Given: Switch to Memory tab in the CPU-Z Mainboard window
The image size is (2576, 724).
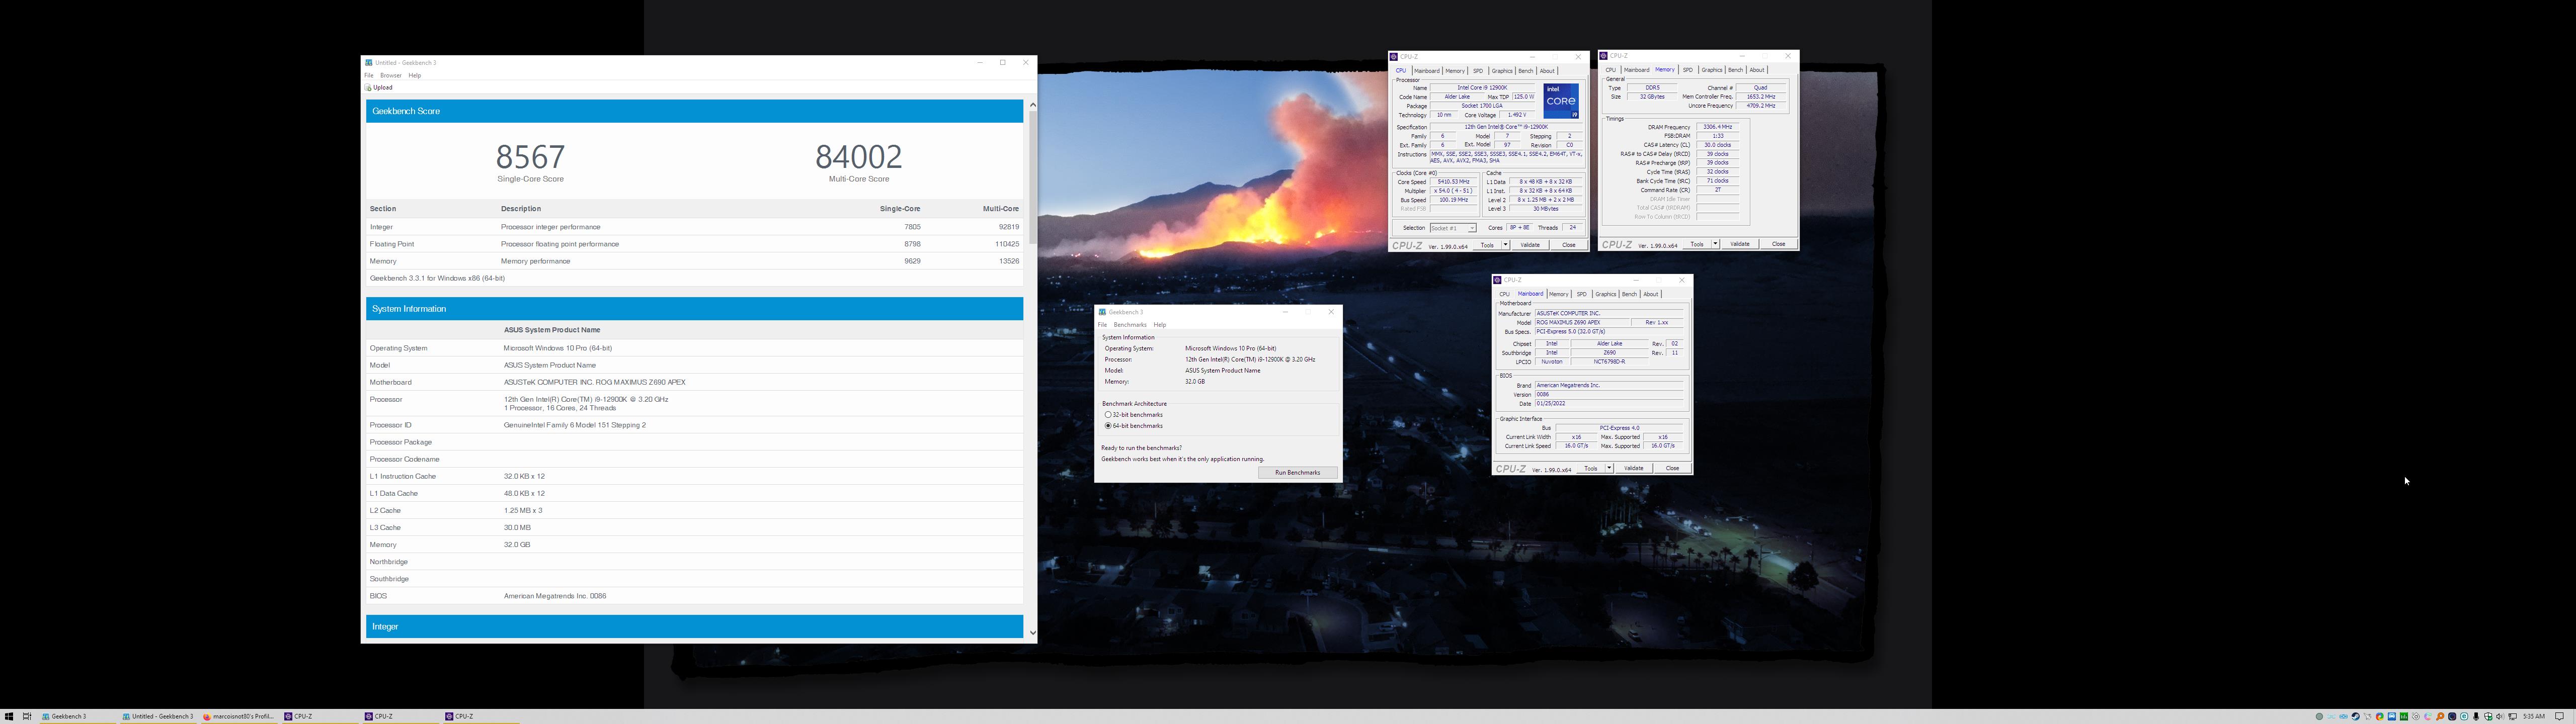Looking at the screenshot, I should pos(1559,294).
